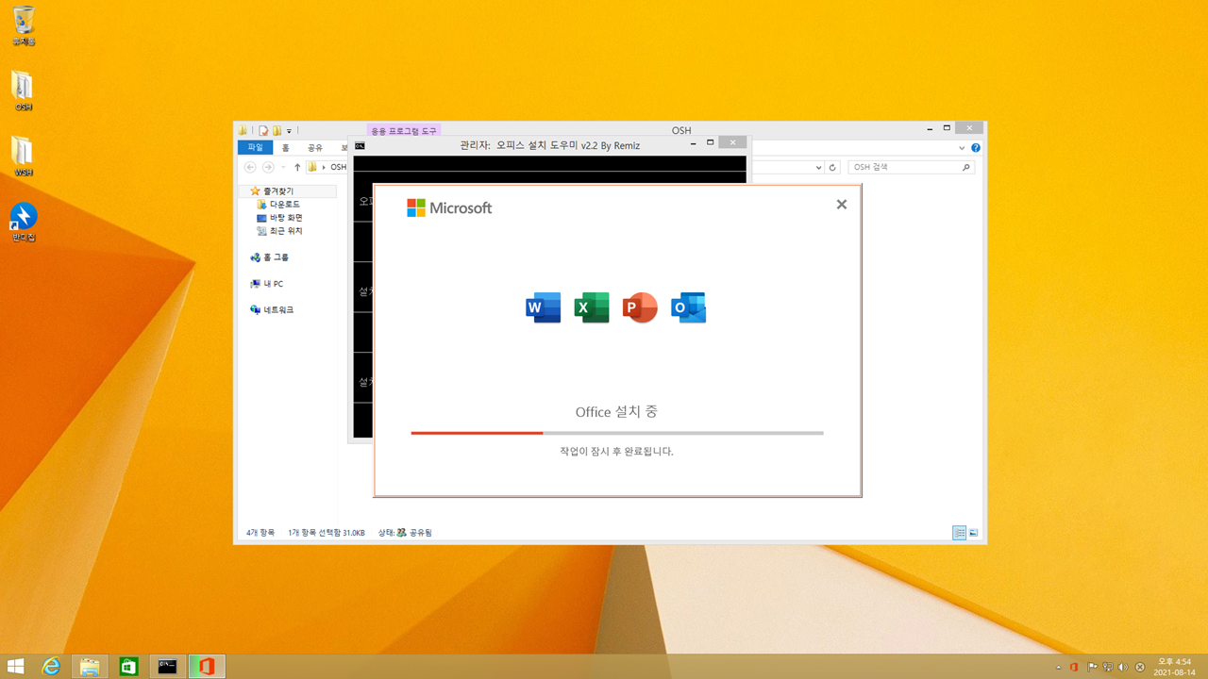Click the 'Office 설치 중' status text

point(616,412)
